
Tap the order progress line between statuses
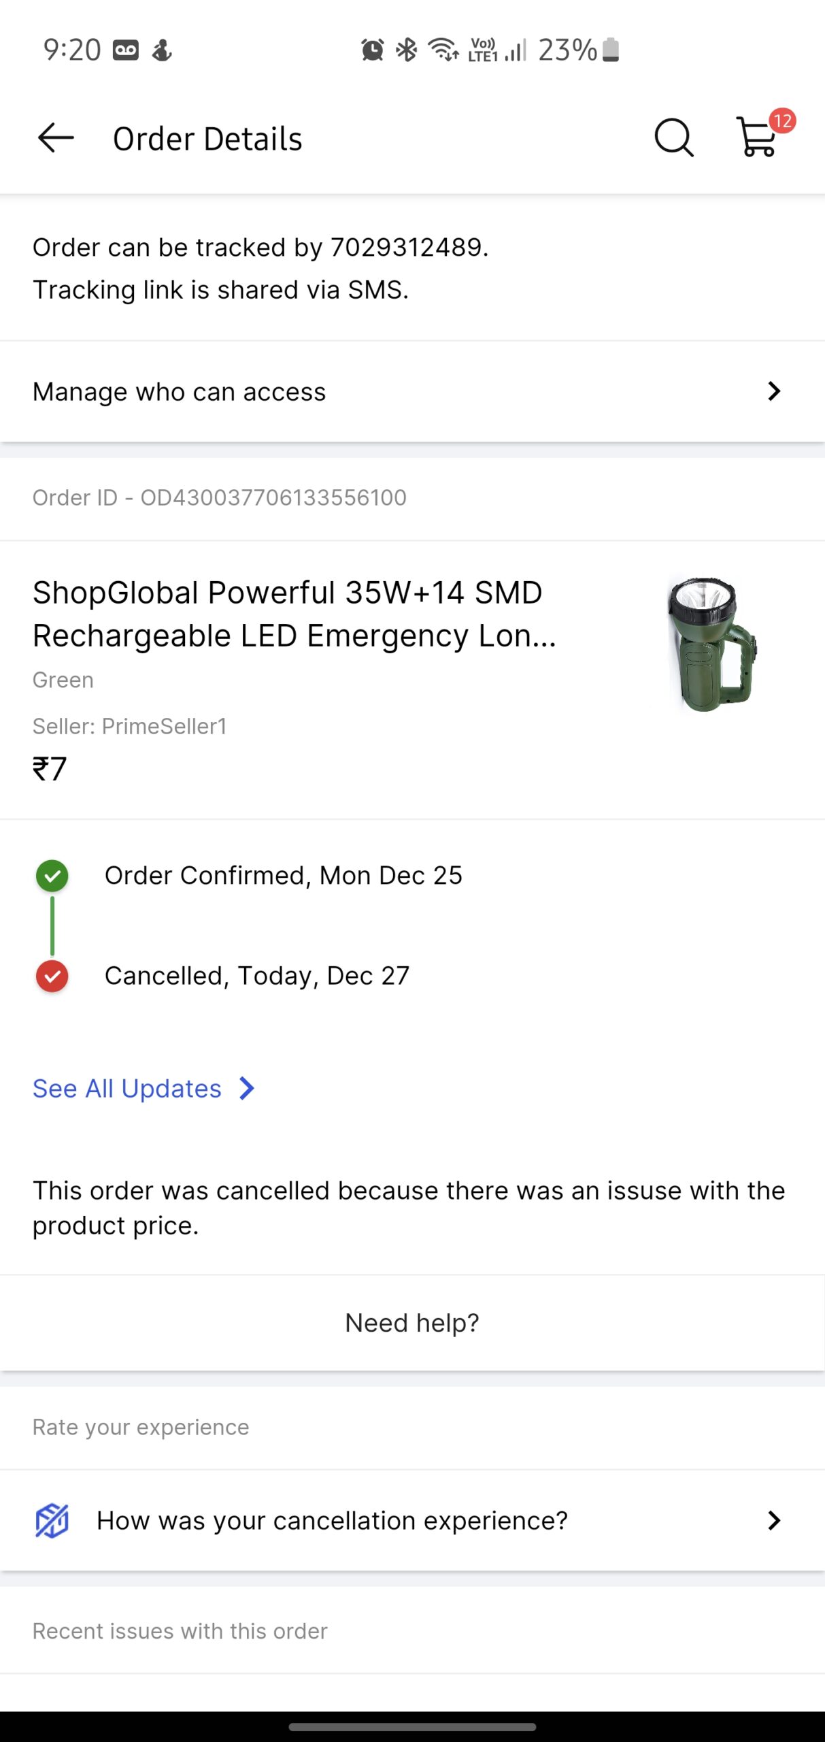coord(52,926)
